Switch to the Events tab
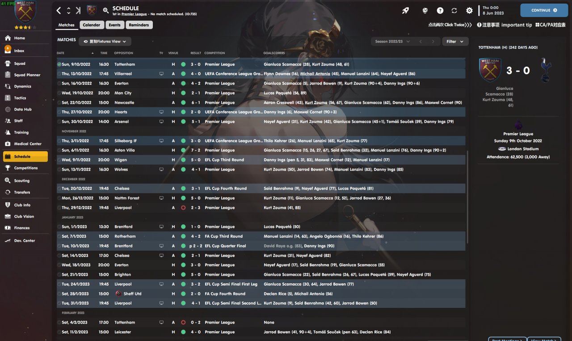 tap(114, 25)
